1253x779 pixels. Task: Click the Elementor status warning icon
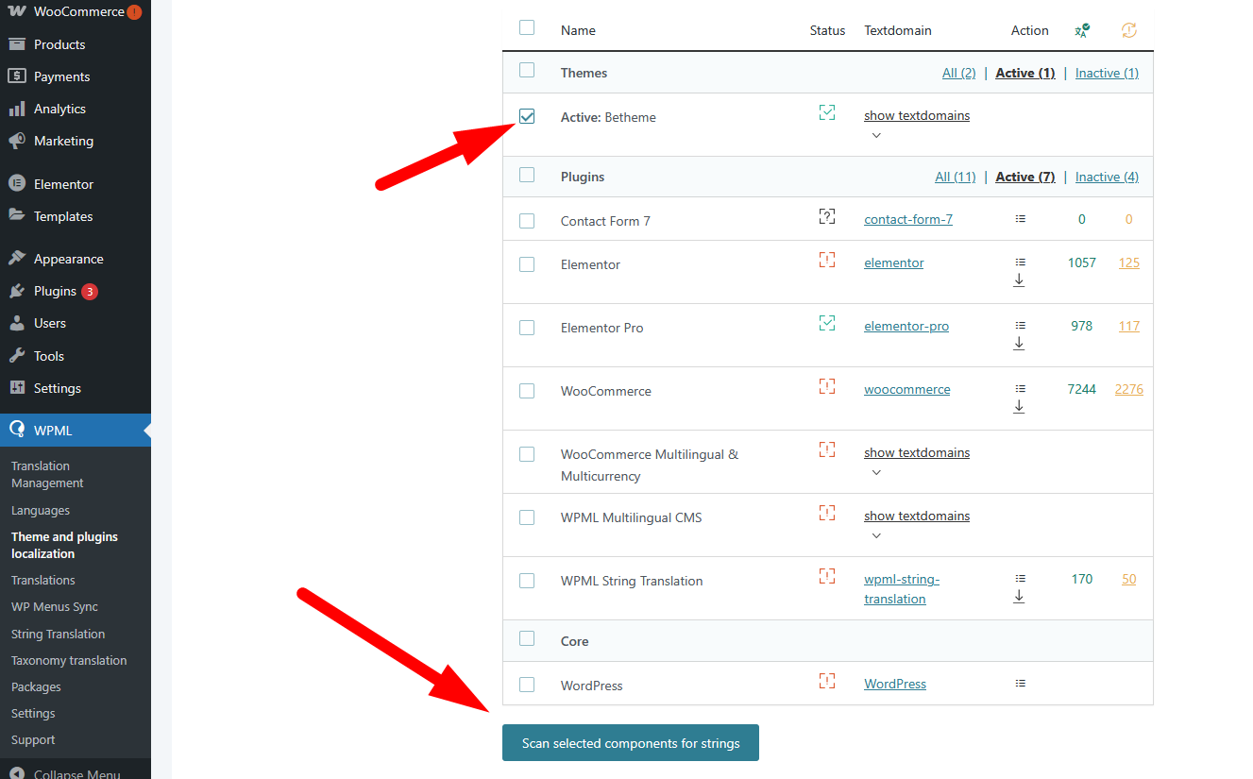(827, 261)
